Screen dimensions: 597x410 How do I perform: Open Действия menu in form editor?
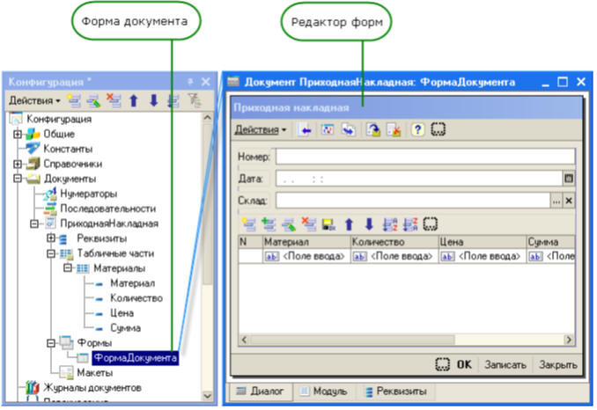[x=261, y=129]
